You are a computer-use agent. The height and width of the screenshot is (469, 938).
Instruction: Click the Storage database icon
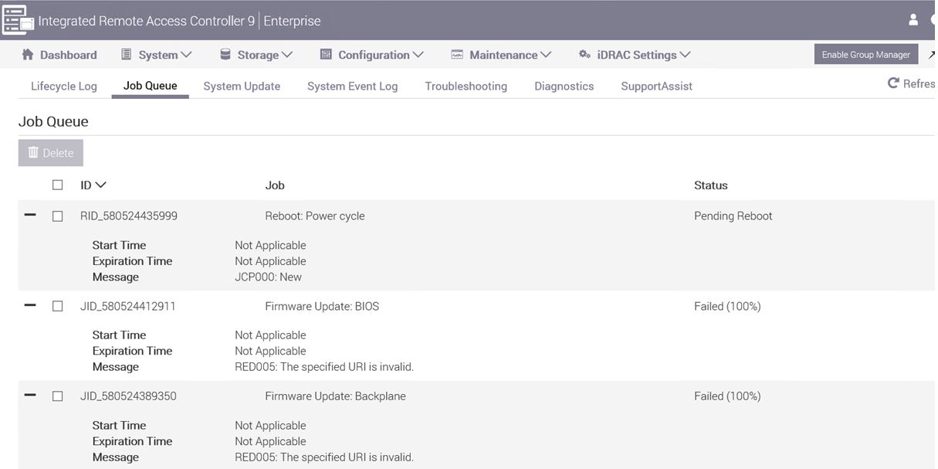225,55
